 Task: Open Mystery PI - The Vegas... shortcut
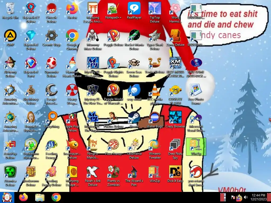pyautogui.click(x=93, y=122)
